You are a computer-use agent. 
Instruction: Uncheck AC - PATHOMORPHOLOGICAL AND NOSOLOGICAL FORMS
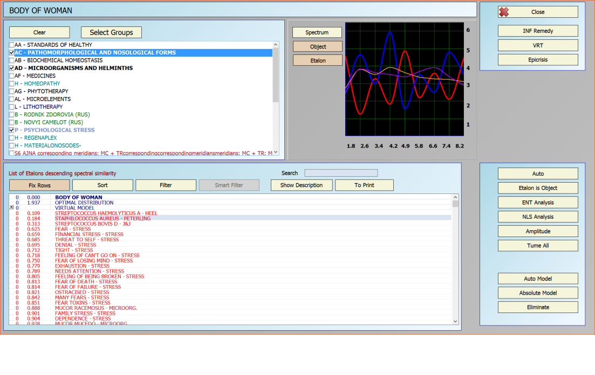point(12,53)
